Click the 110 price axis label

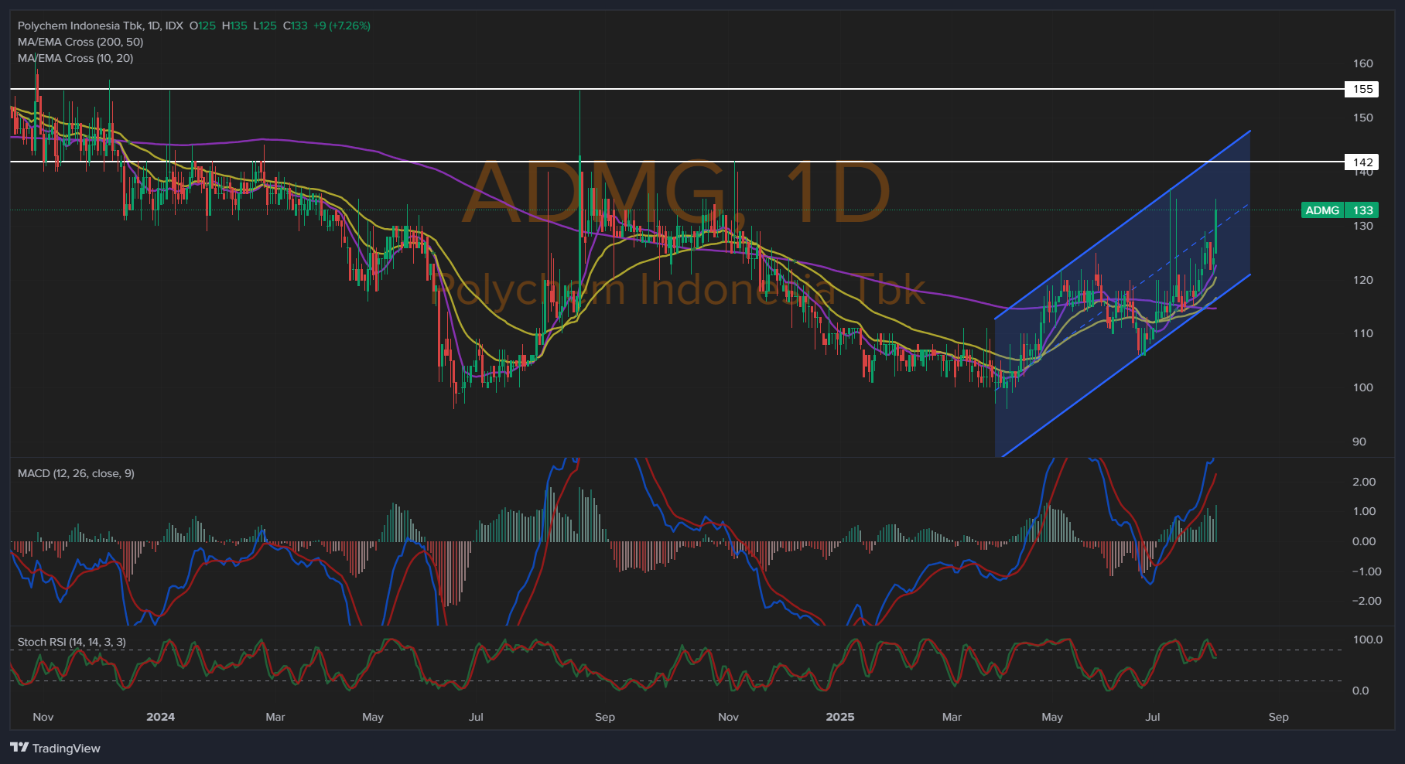1363,333
